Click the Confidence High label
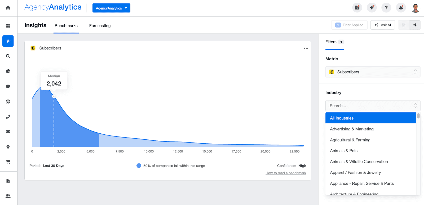The height and width of the screenshot is (205, 424). [291, 166]
